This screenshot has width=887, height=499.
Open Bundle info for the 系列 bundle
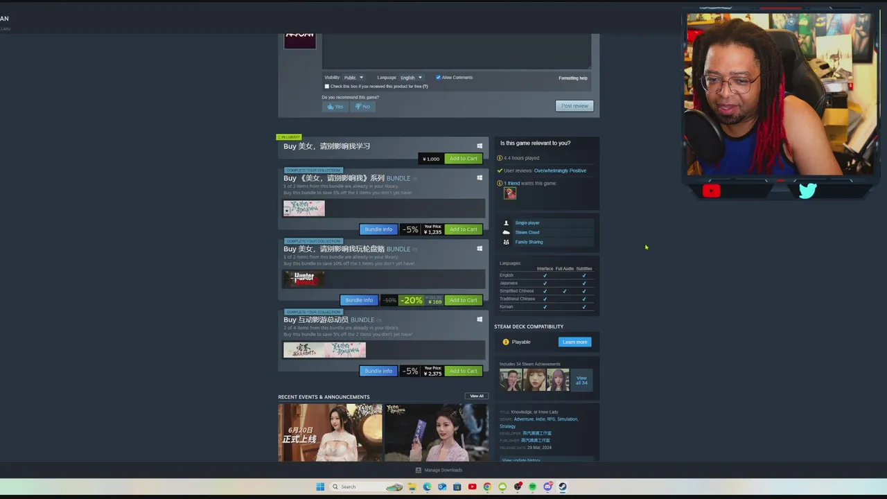tap(378, 229)
